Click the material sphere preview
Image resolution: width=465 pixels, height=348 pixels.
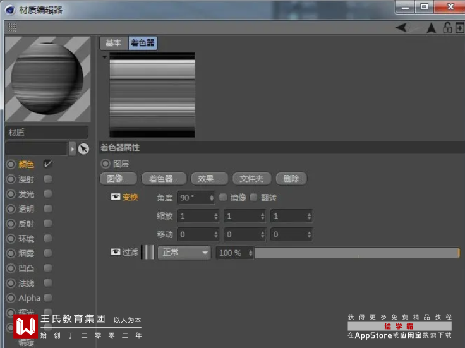click(48, 79)
